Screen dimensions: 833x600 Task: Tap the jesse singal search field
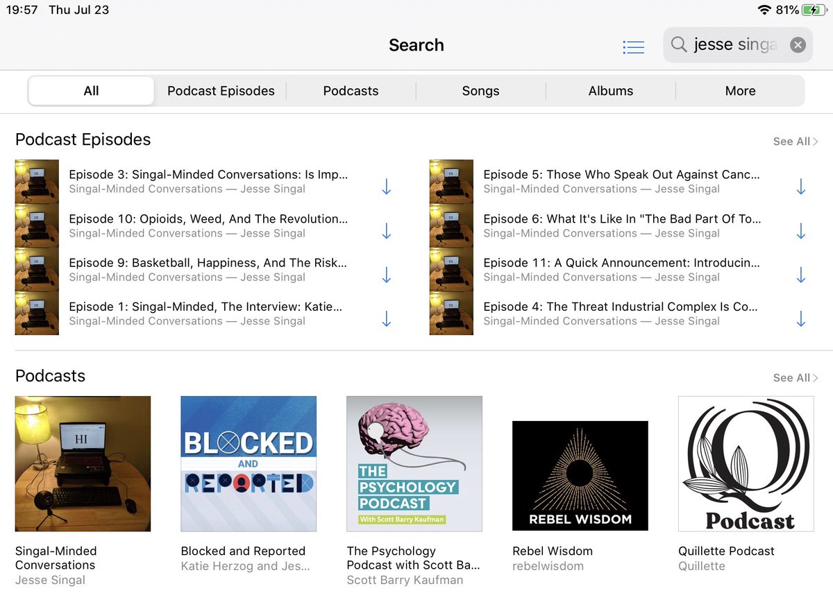click(738, 45)
